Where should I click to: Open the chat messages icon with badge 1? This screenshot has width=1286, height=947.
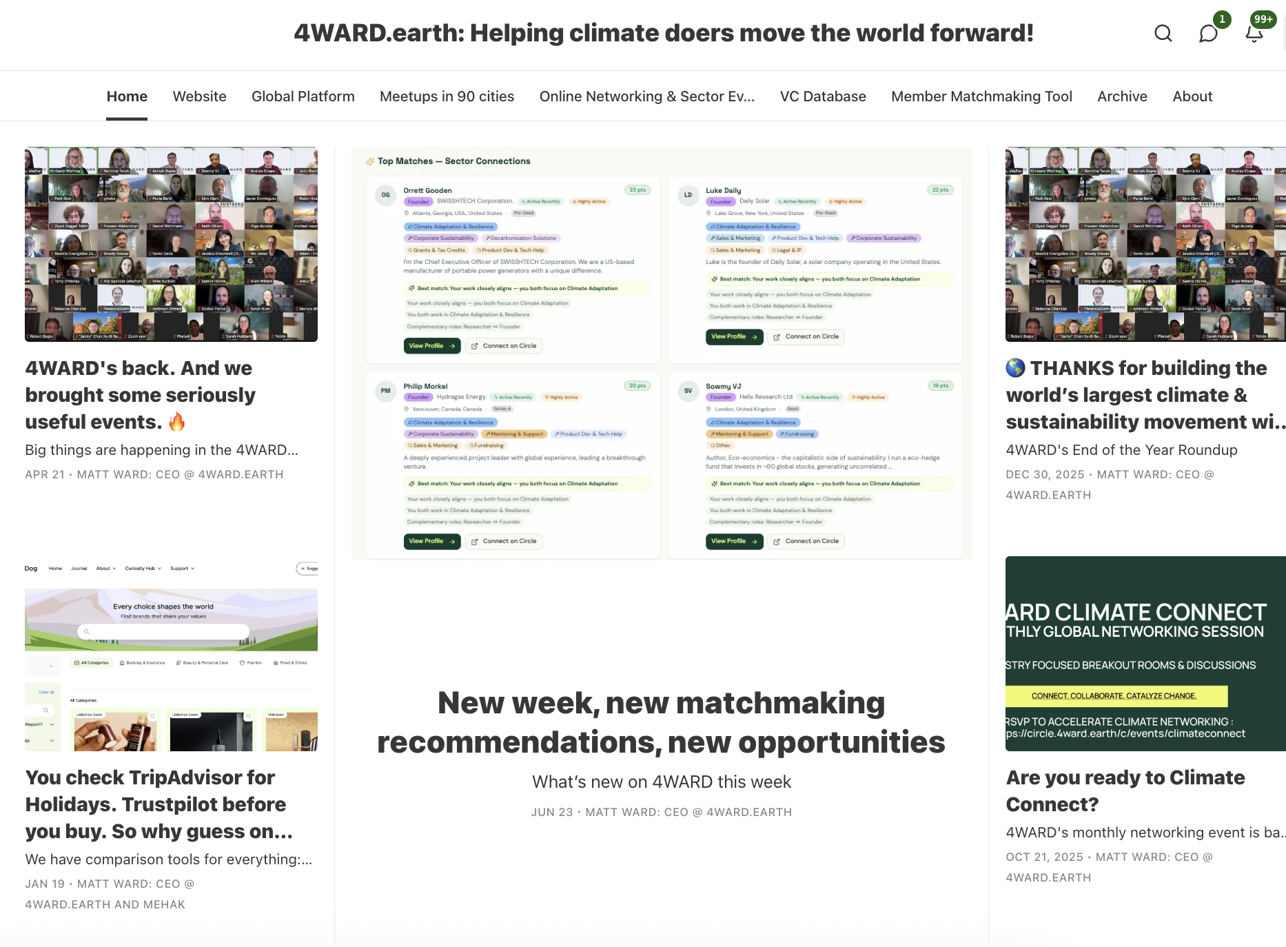point(1208,33)
